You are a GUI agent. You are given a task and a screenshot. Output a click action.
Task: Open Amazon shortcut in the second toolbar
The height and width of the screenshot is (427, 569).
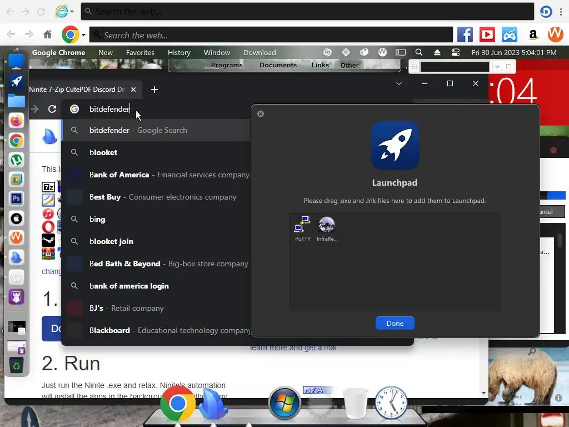[x=533, y=35]
